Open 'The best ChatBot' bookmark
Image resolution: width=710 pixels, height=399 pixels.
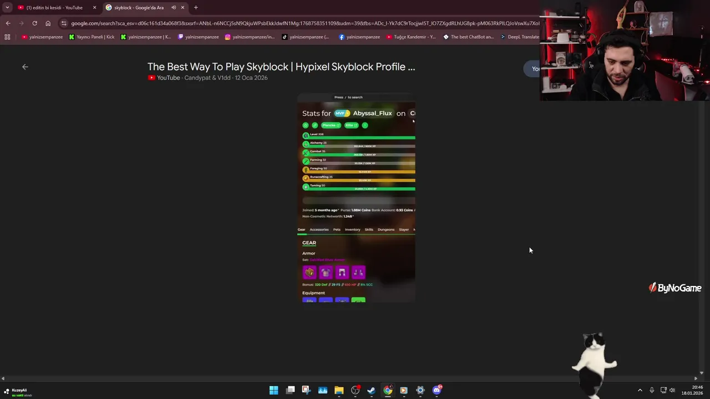tap(469, 37)
